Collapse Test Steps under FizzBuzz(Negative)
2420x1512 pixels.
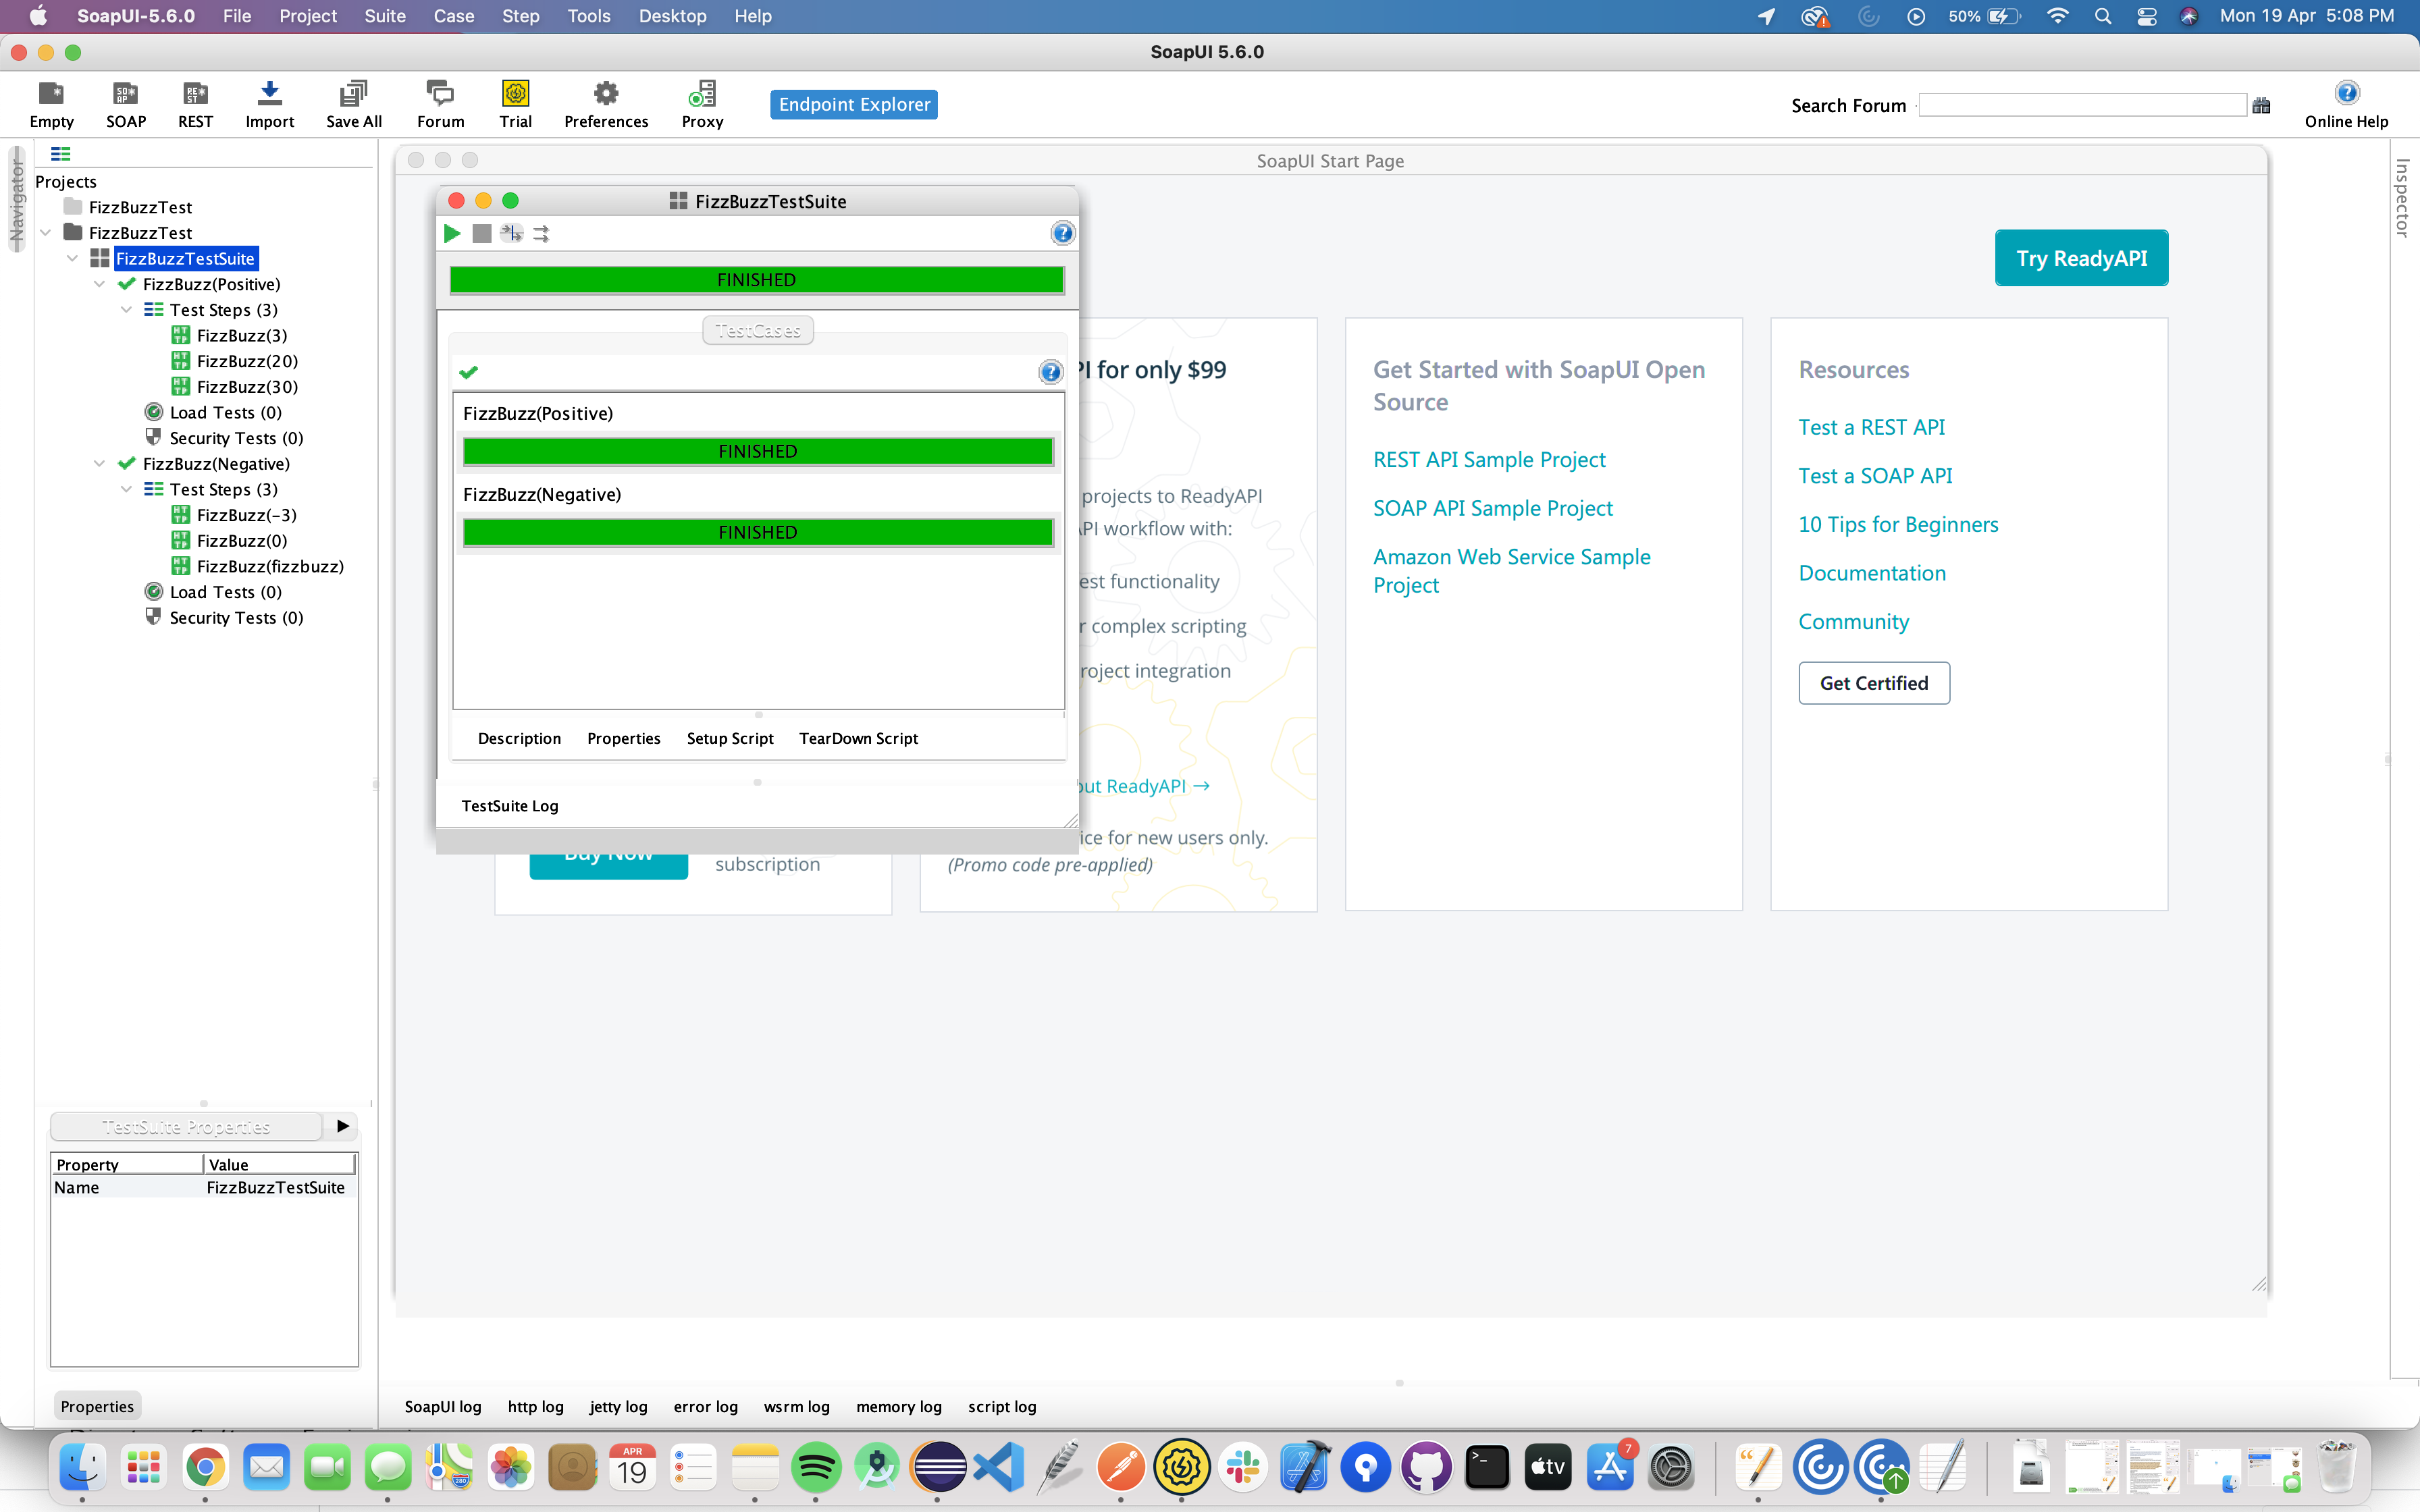[126, 489]
